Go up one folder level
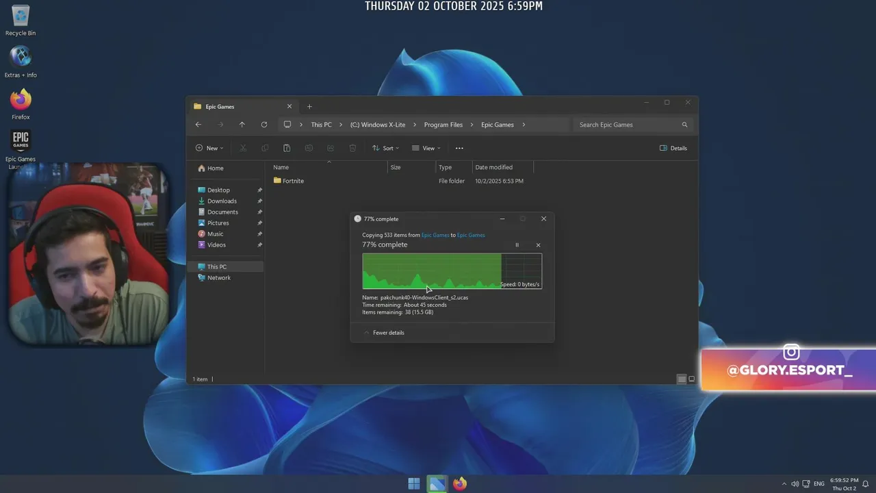The width and height of the screenshot is (876, 493). point(242,125)
